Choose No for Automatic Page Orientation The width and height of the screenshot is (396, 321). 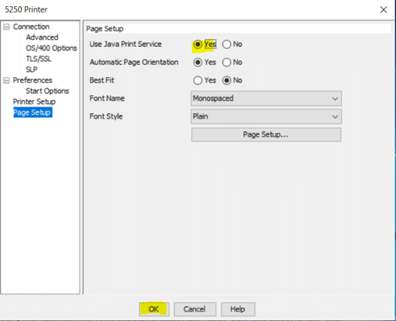click(x=227, y=63)
